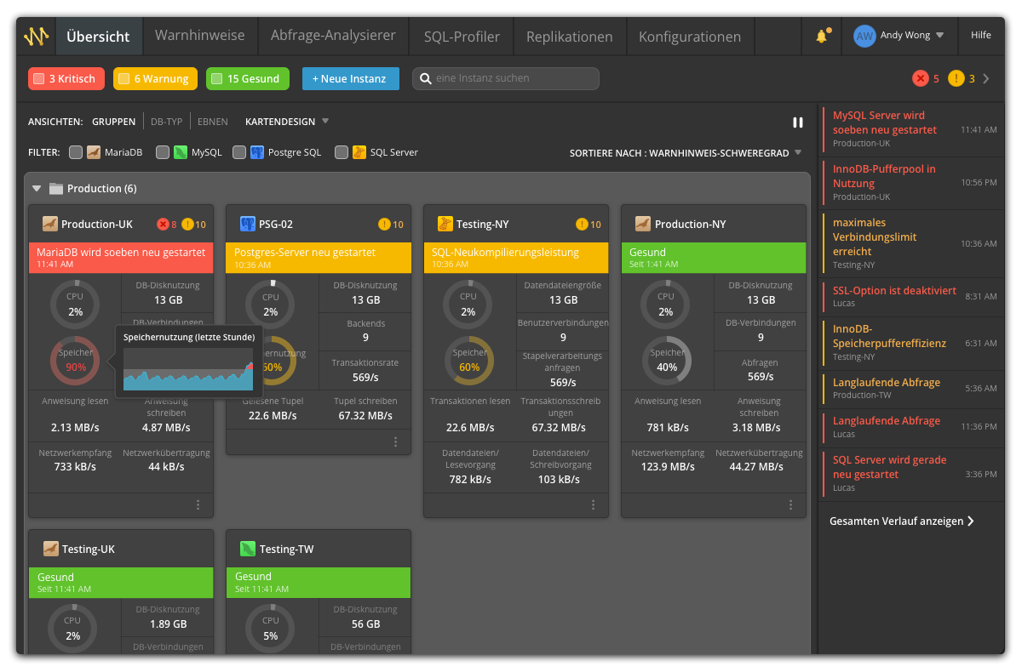Open the Production-NY card options menu

791,504
